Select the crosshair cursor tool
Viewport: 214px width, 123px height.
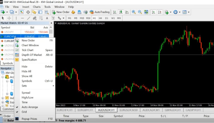[9, 18]
